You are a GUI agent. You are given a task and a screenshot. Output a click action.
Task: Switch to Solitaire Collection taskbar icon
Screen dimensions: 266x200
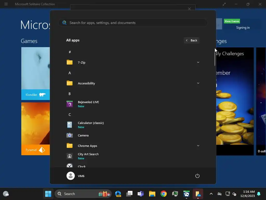[187, 194]
